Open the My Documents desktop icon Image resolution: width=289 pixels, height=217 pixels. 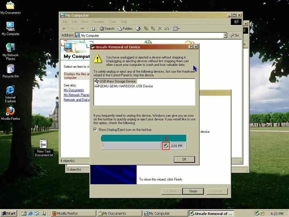pyautogui.click(x=10, y=8)
